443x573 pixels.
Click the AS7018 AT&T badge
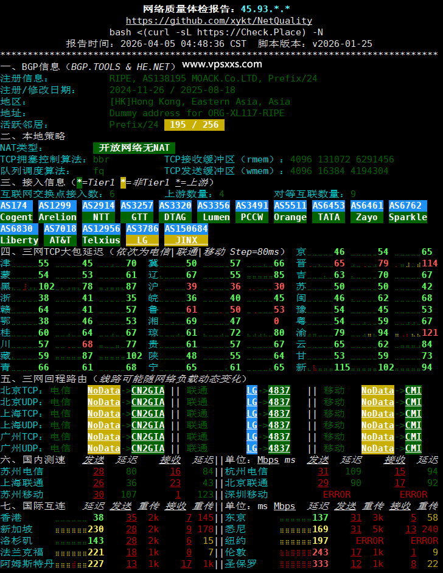pyautogui.click(x=60, y=235)
